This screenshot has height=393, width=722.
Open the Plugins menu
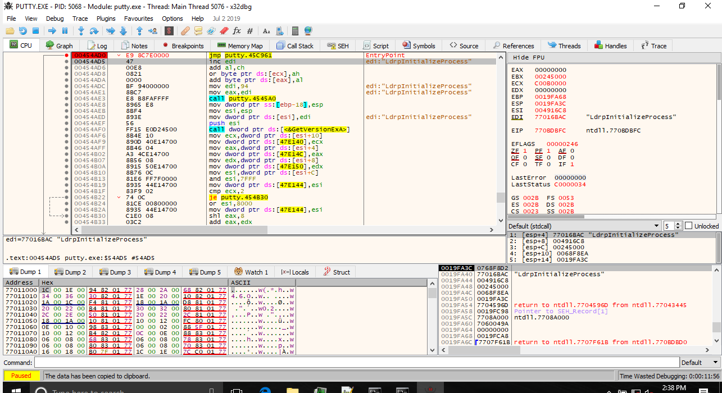[106, 19]
